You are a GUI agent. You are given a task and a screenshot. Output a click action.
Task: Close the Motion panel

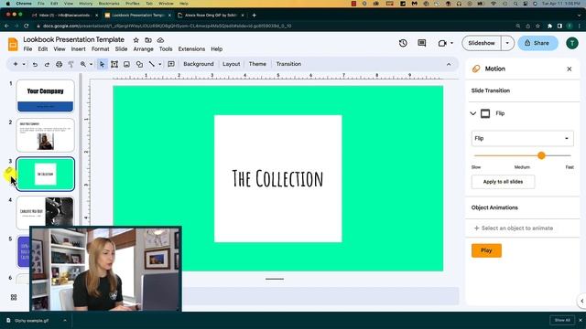[570, 69]
